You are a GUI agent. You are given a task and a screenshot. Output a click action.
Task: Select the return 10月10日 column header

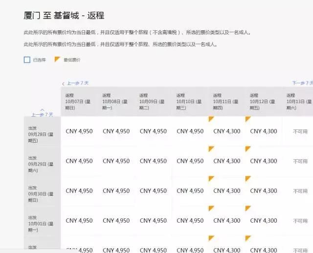[189, 102]
